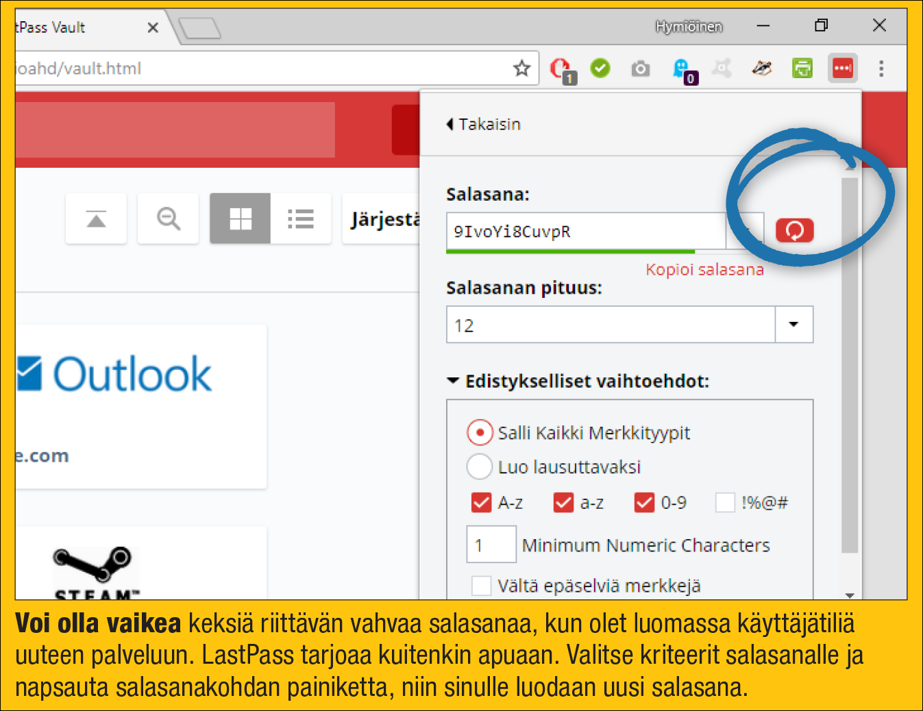Screen dimensions: 923x711
Task: Enable the !%@# special characters checkbox
Action: (x=725, y=503)
